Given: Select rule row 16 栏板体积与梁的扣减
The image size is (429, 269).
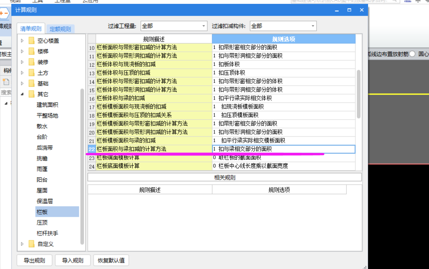Looking at the screenshot, I should tap(154, 98).
